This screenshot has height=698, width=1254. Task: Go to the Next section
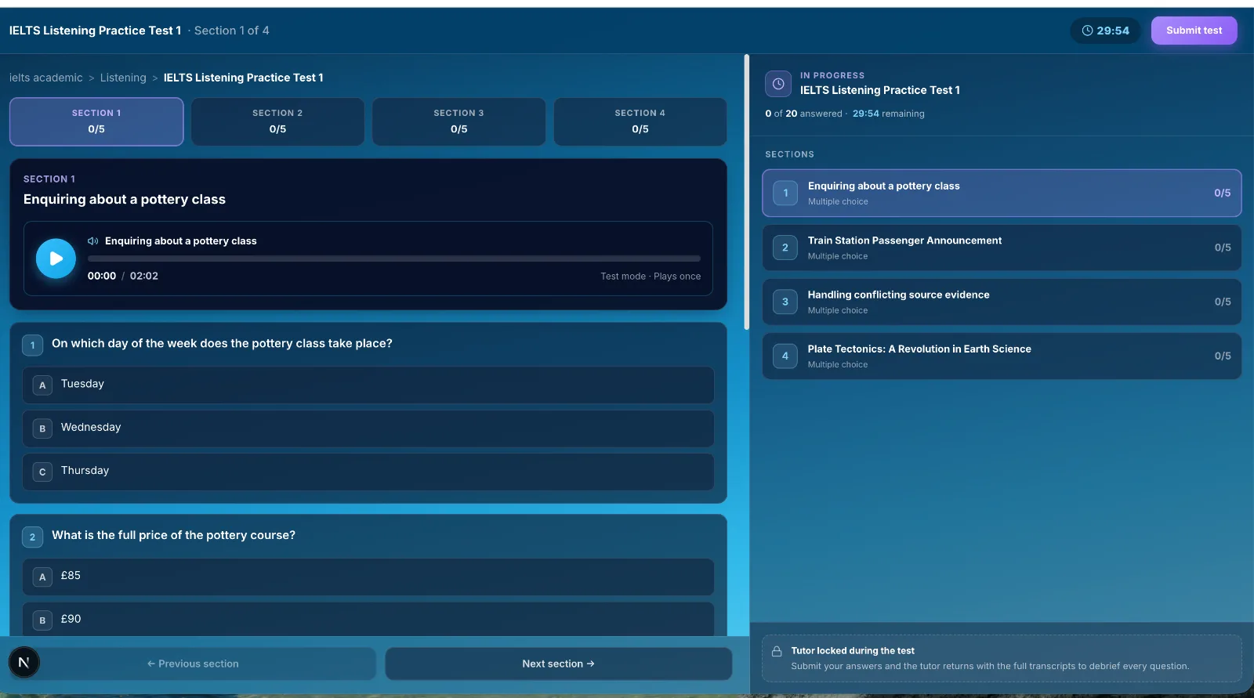[558, 664]
